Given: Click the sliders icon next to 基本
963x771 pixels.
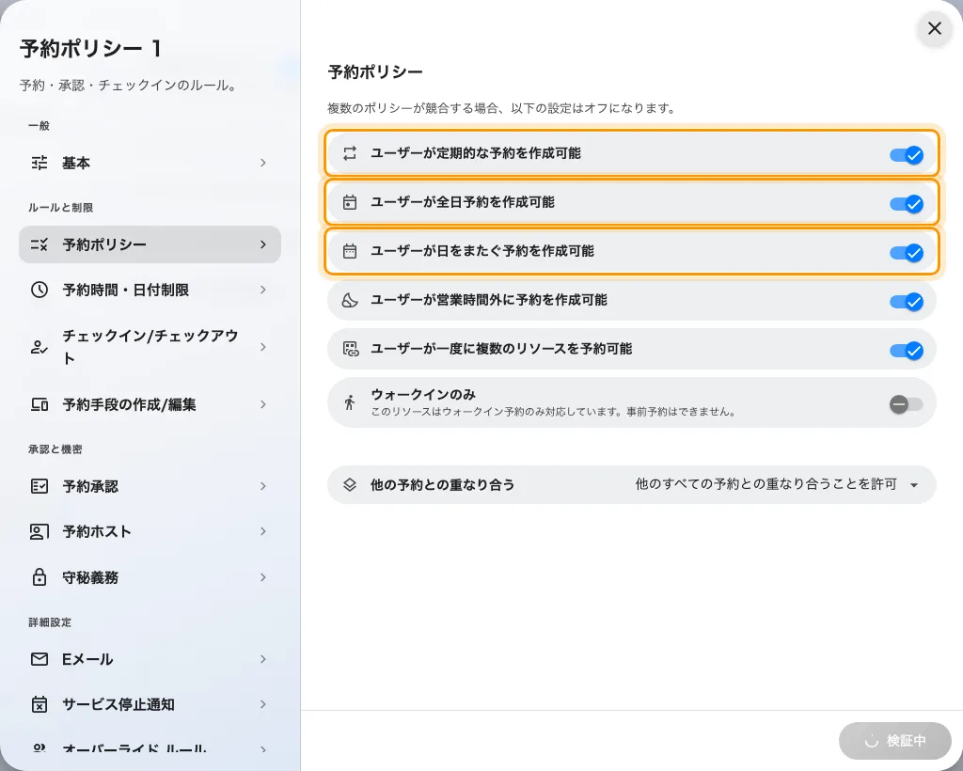Looking at the screenshot, I should tap(39, 163).
